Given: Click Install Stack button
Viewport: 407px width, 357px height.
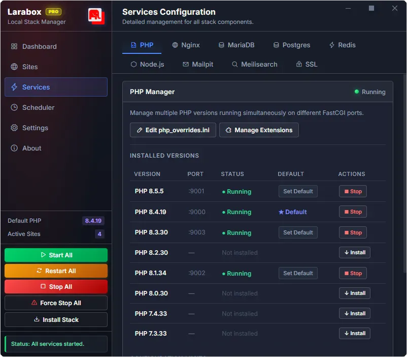Looking at the screenshot, I should [56, 319].
